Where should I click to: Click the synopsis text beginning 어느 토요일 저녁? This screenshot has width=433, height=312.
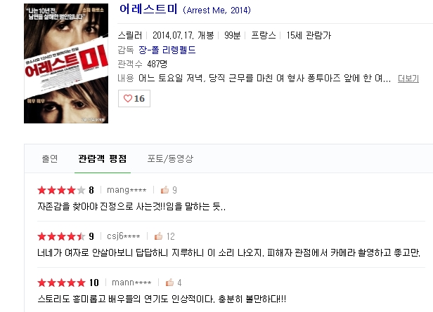[x=264, y=79]
